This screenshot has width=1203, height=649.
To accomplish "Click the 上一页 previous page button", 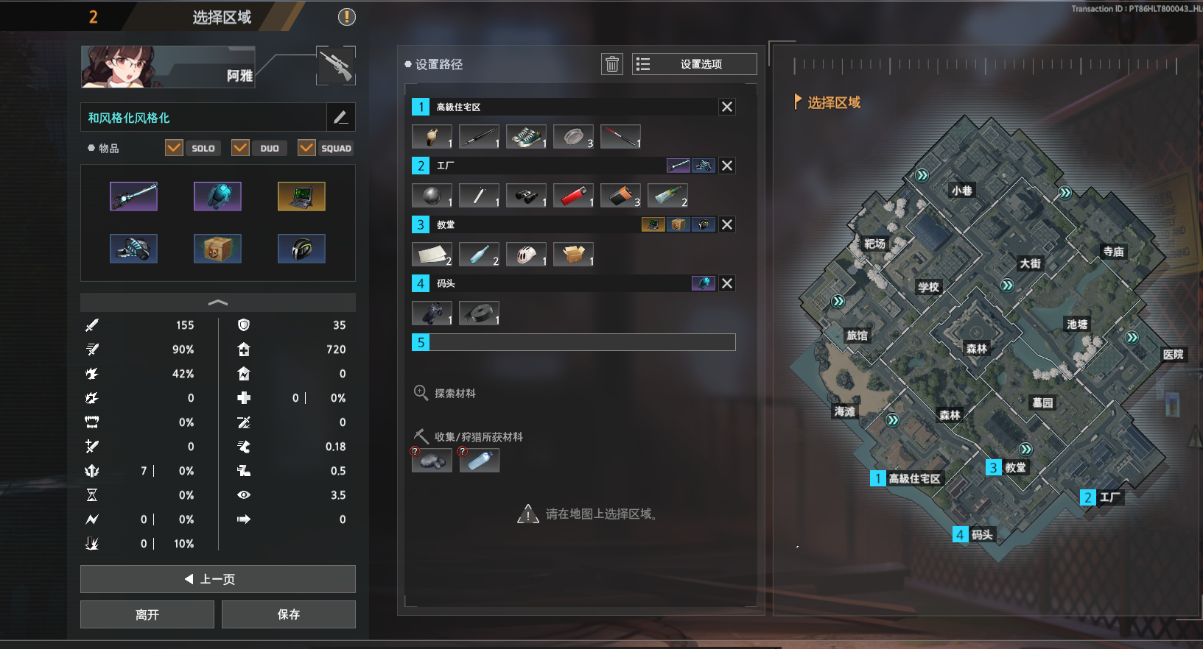I will [x=218, y=579].
